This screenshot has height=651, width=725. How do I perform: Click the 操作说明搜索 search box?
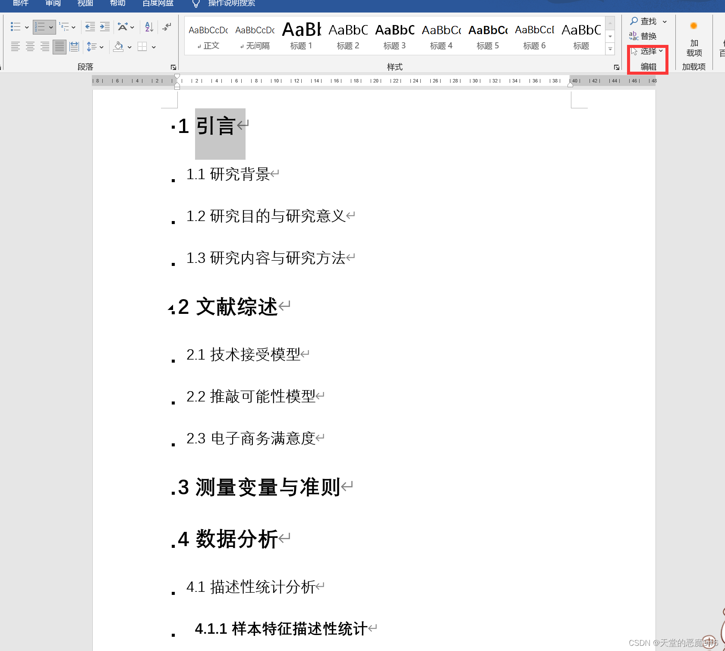232,3
